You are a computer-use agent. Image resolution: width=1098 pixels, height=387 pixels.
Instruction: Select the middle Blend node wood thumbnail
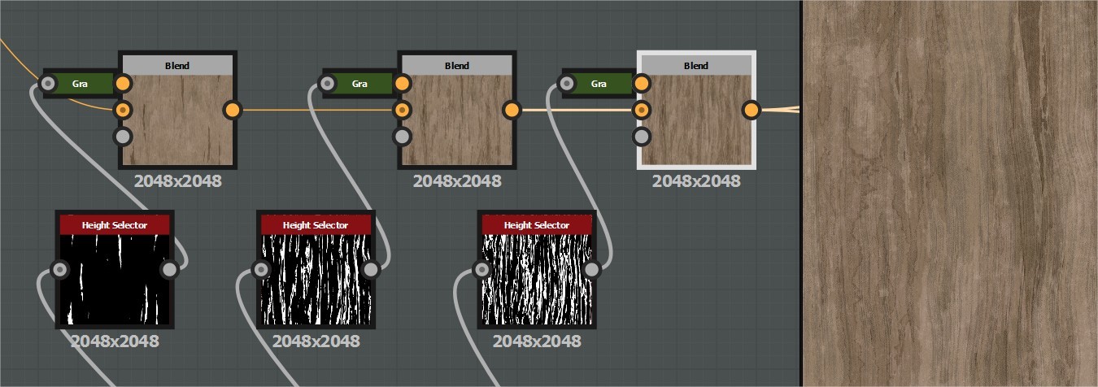coord(457,120)
